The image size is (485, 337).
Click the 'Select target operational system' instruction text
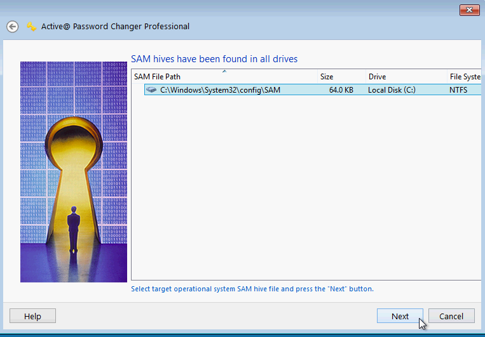coord(252,289)
